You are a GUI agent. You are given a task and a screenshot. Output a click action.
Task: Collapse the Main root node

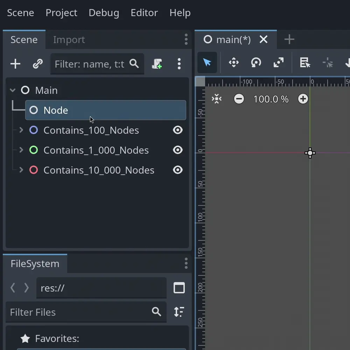tap(13, 90)
